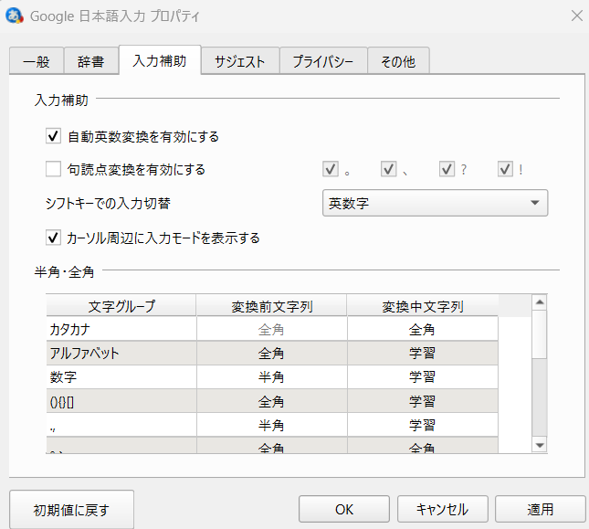This screenshot has height=529, width=589.
Task: Toggle 自動英数変換を有効にする checkbox
Action: click(x=53, y=136)
